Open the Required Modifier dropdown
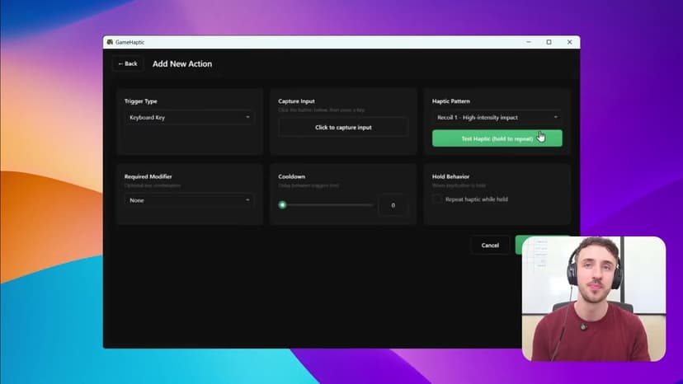This screenshot has height=384, width=683. [x=190, y=200]
